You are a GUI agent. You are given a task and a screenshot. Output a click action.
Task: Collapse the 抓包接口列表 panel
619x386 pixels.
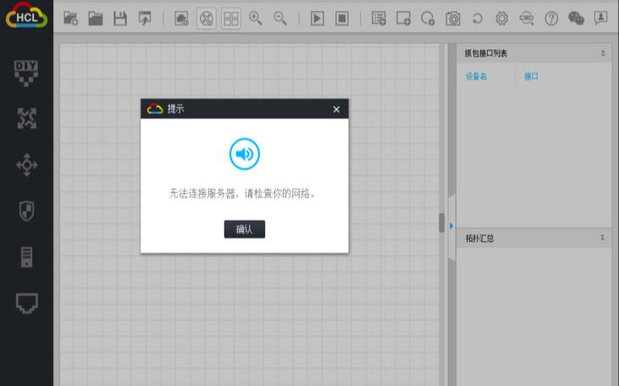pos(603,53)
